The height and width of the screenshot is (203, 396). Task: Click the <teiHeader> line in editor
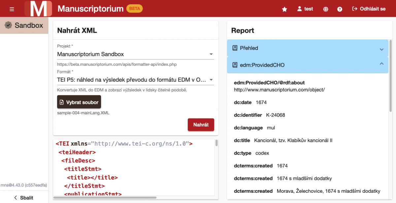[77, 152]
